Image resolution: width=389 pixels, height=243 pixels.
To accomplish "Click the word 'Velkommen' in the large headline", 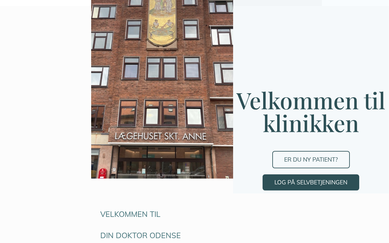I will (297, 101).
